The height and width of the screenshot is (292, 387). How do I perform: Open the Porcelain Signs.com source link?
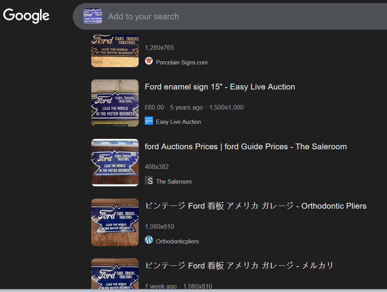pyautogui.click(x=181, y=62)
